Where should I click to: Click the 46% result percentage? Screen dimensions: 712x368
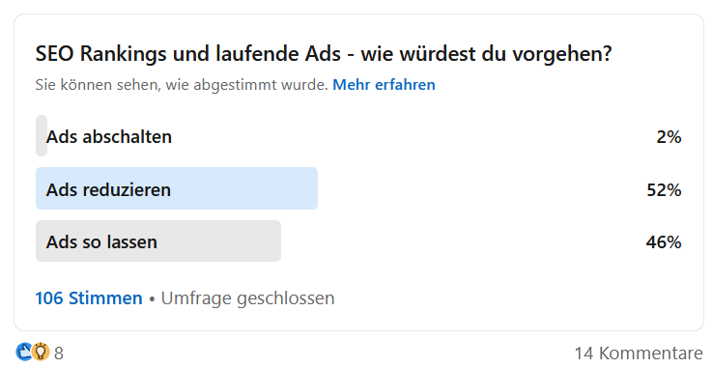(664, 241)
